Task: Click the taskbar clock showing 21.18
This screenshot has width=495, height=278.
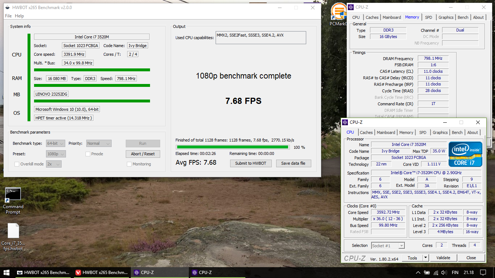Action: (469, 273)
